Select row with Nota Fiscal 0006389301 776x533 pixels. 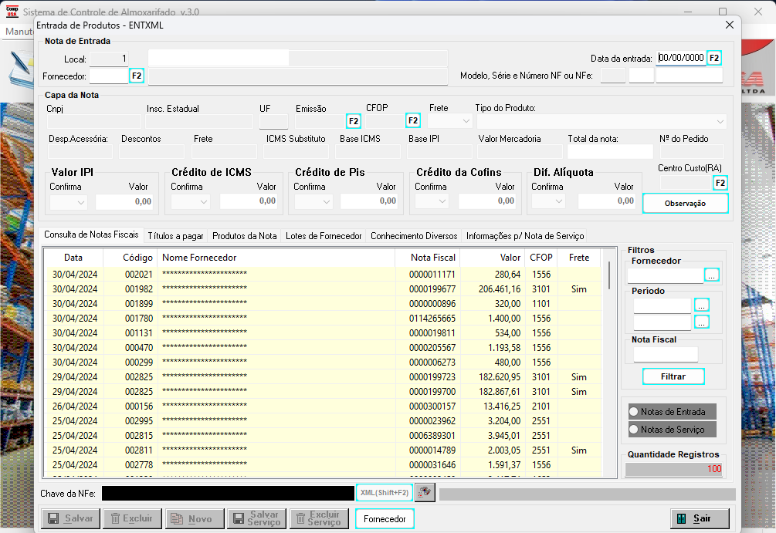[323, 436]
